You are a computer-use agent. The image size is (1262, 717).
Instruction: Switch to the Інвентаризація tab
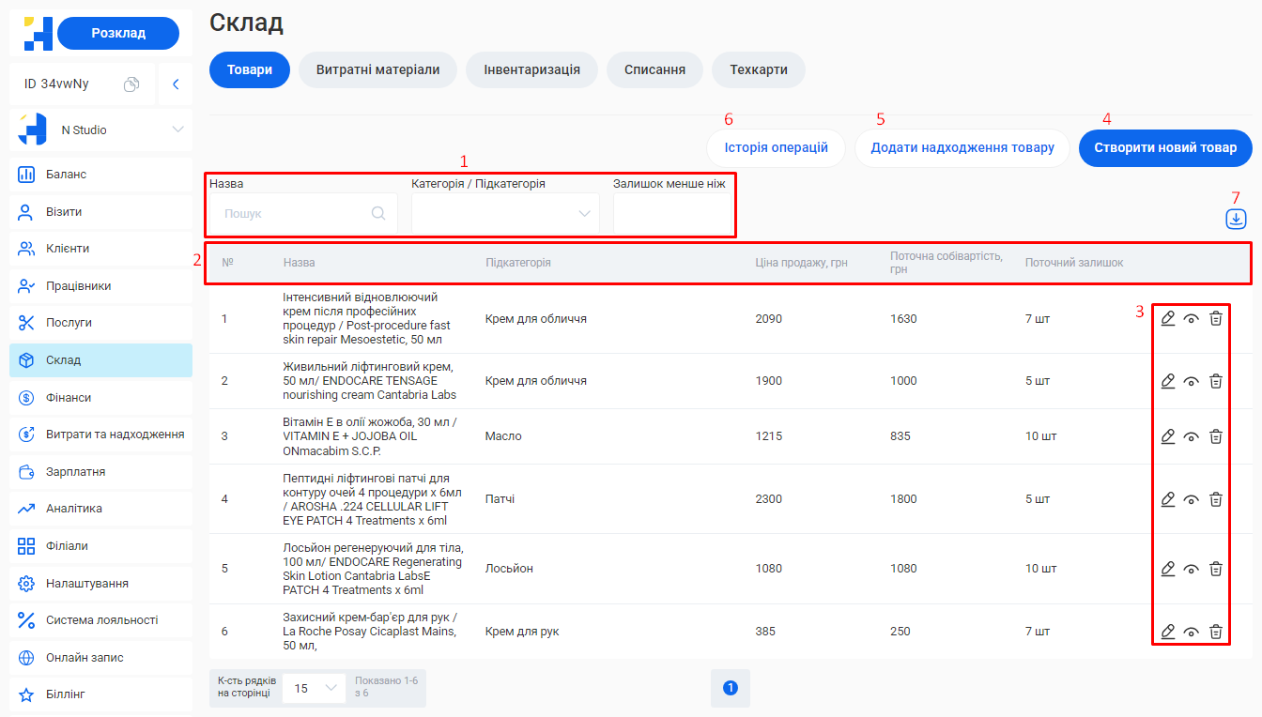click(531, 69)
